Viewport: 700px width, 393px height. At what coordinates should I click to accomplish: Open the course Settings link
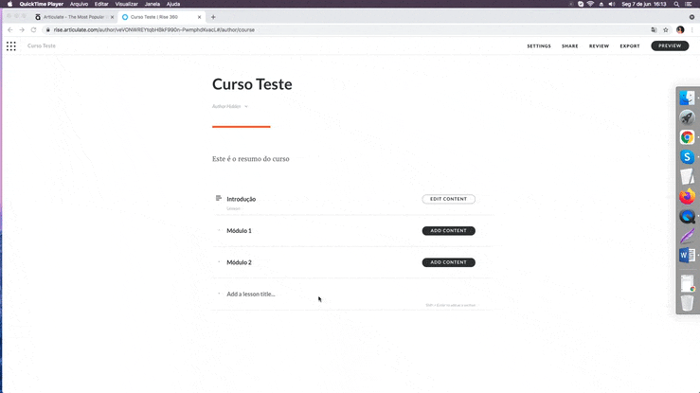[x=538, y=45]
